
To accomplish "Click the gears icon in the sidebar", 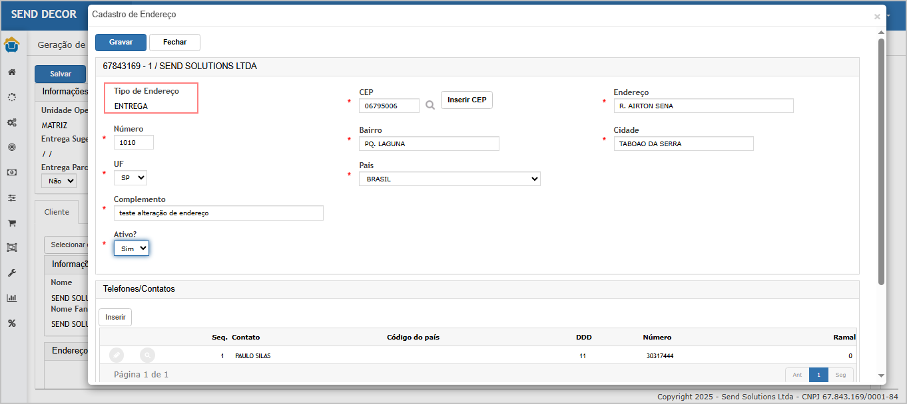I will coord(11,122).
